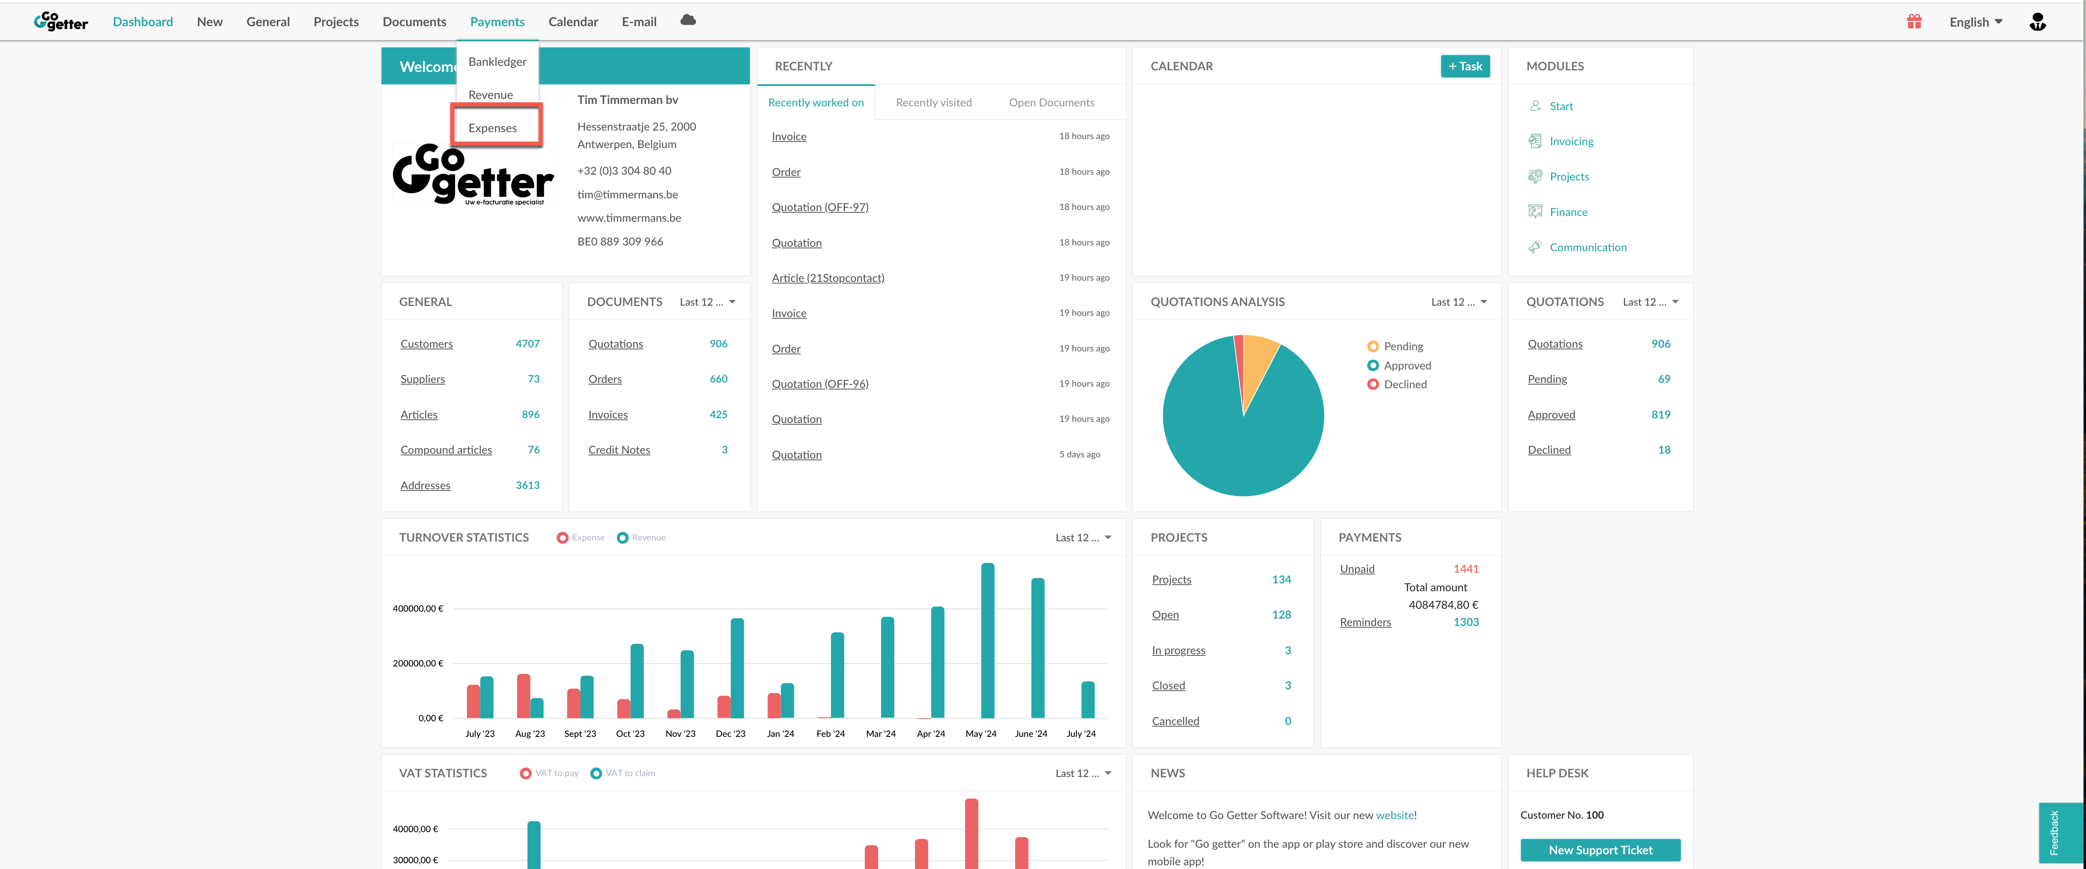The height and width of the screenshot is (869, 2086).
Task: Open the Dashboard menu item
Action: tap(142, 22)
